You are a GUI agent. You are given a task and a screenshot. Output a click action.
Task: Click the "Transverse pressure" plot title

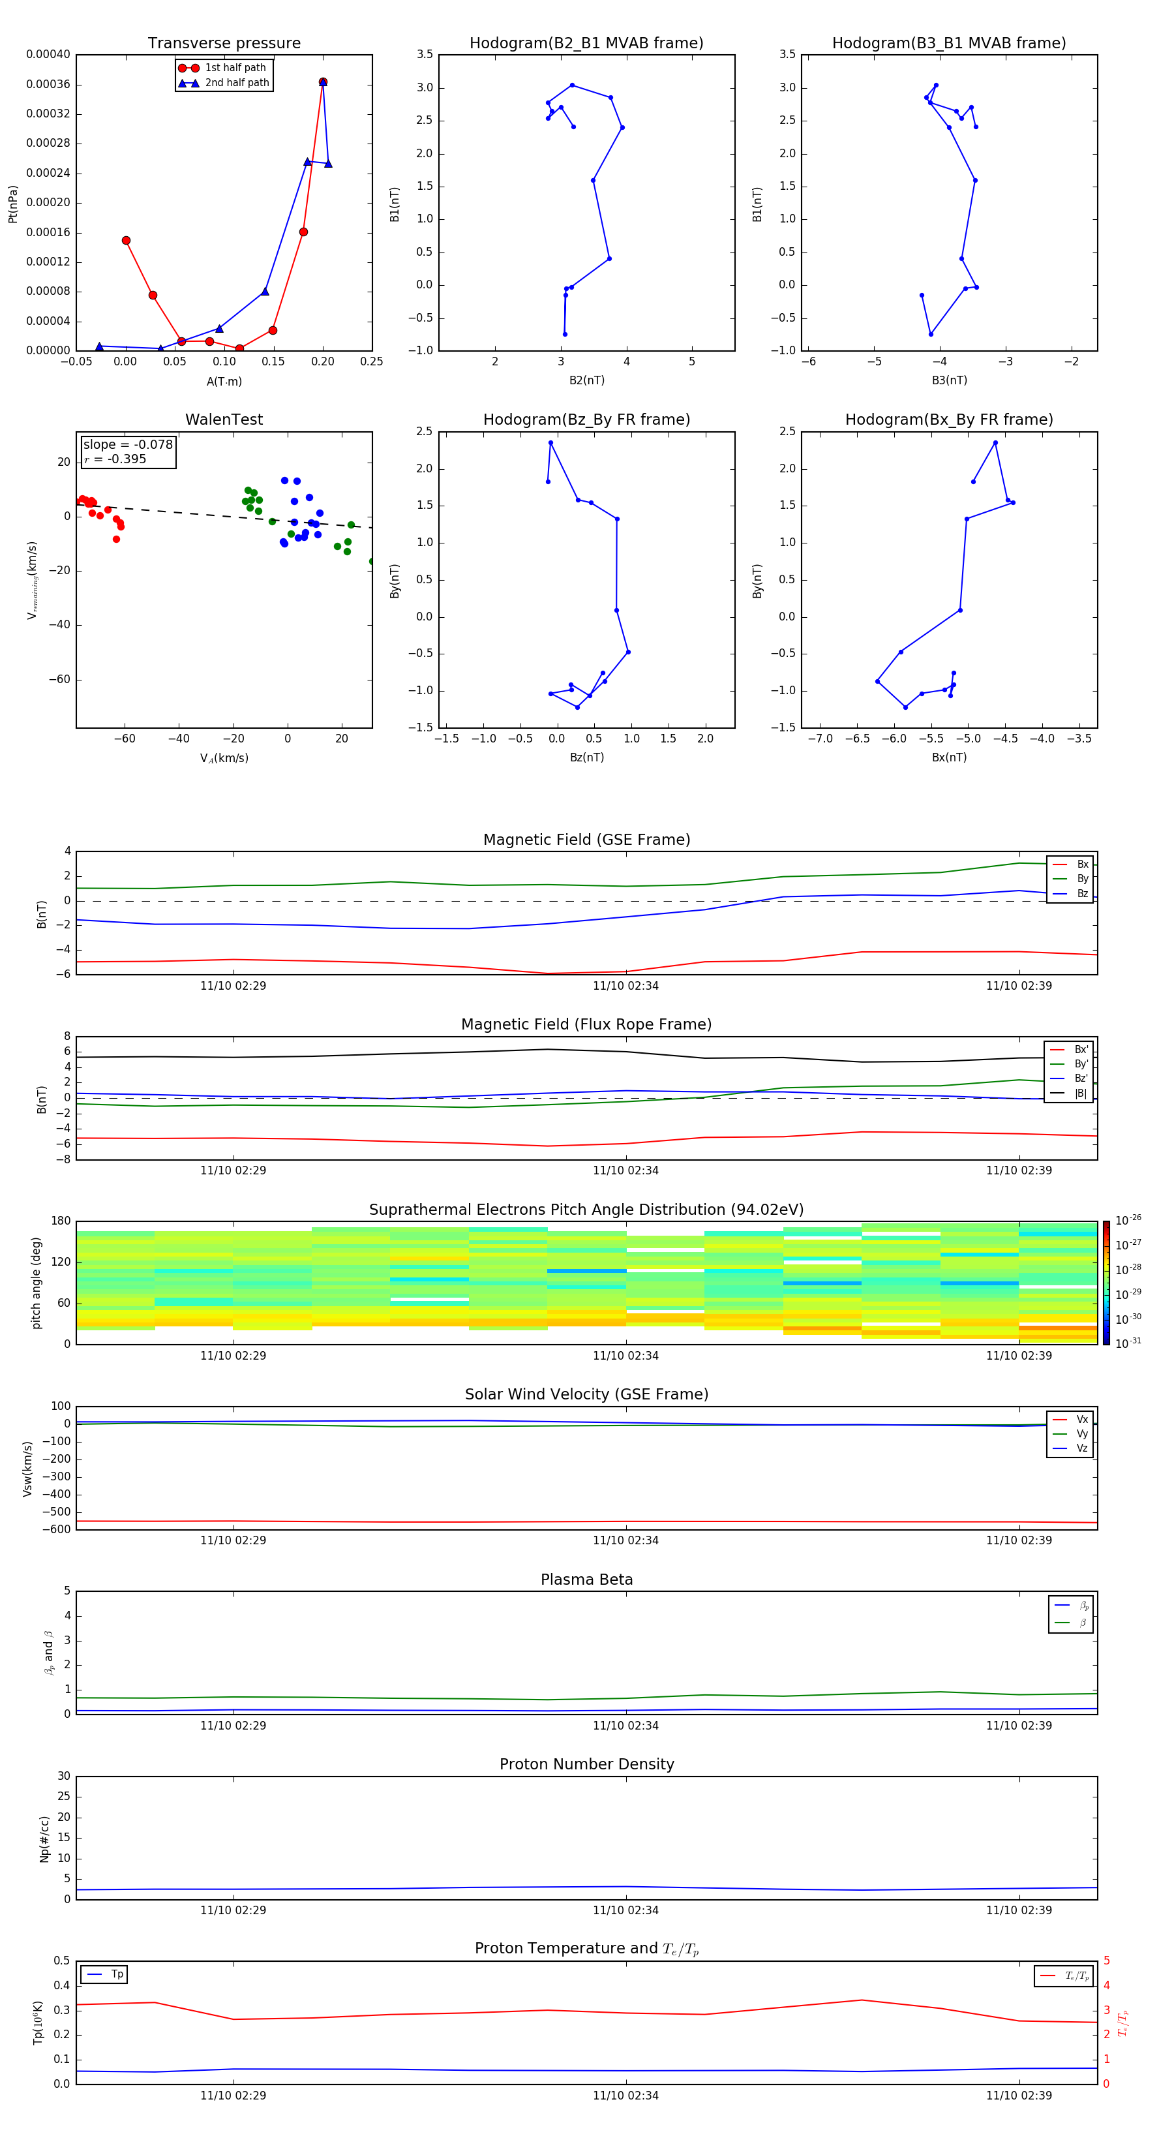224,44
